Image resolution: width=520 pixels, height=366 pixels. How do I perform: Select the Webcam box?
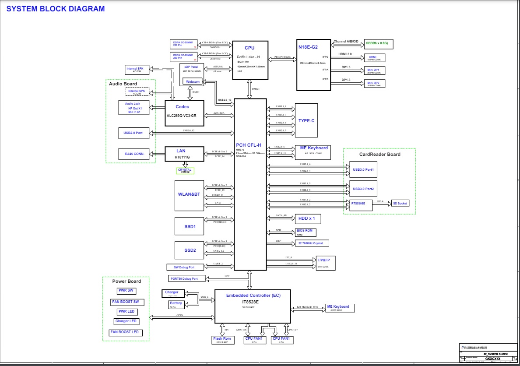tap(193, 81)
